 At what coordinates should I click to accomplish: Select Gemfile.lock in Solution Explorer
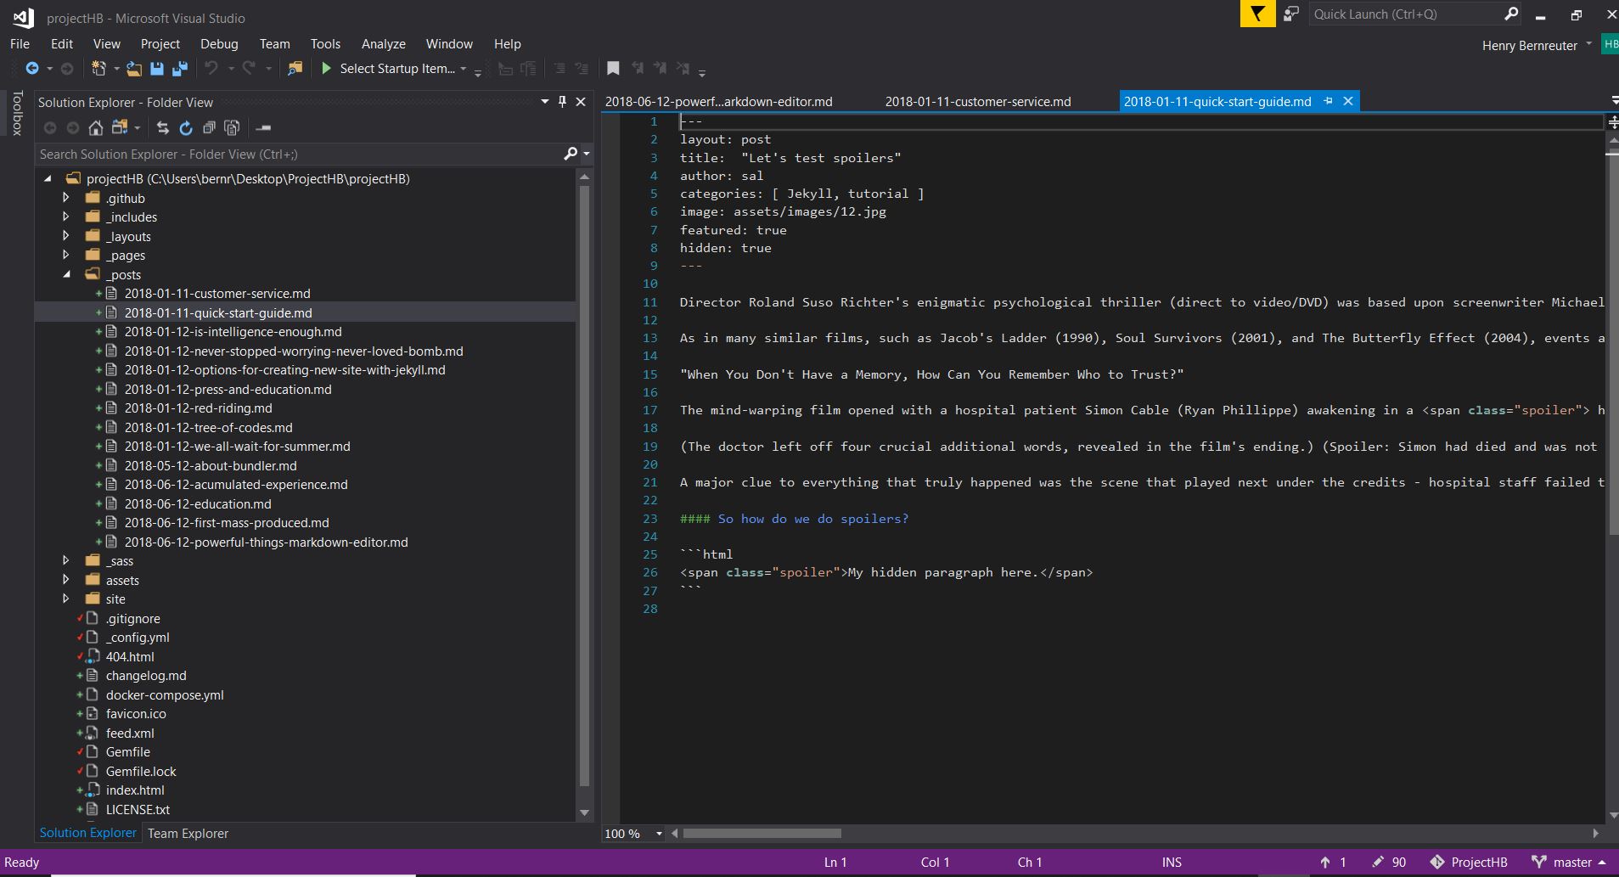pos(141,772)
